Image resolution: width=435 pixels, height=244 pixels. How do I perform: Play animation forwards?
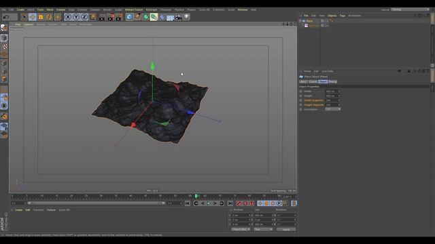coord(209,203)
